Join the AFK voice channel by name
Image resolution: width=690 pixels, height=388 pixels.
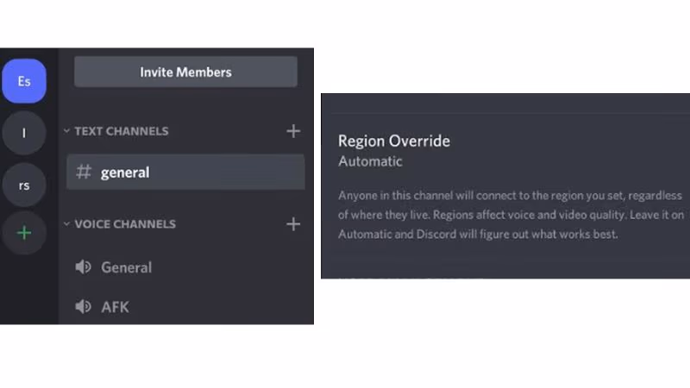click(x=115, y=307)
